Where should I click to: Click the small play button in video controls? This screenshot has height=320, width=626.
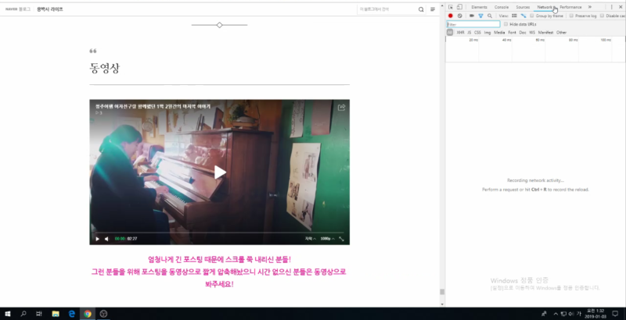97,239
